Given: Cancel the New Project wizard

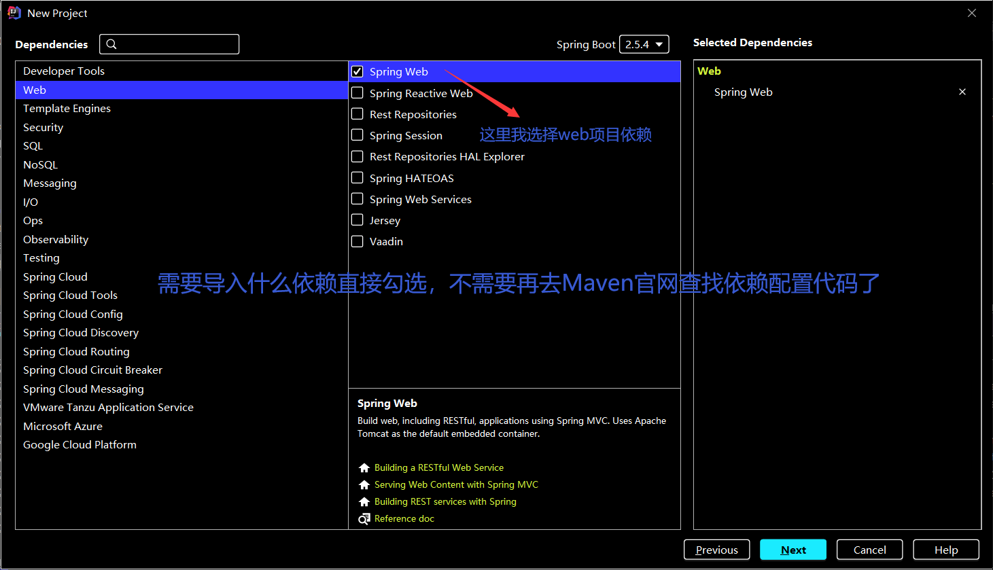Looking at the screenshot, I should pos(869,550).
